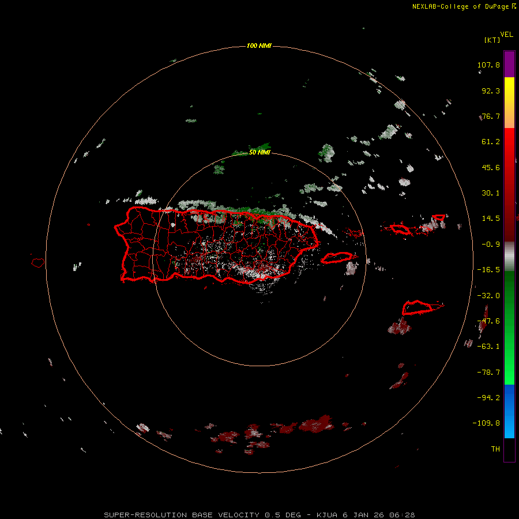Select the 45.6 scale label

coord(491,167)
